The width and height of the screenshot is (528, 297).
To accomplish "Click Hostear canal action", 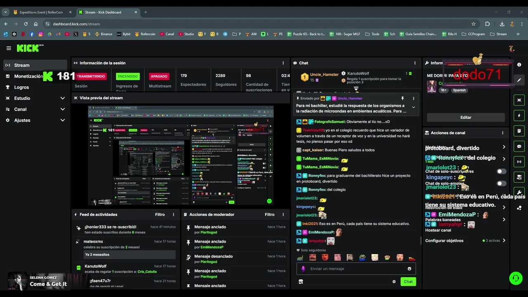I will pos(438,230).
